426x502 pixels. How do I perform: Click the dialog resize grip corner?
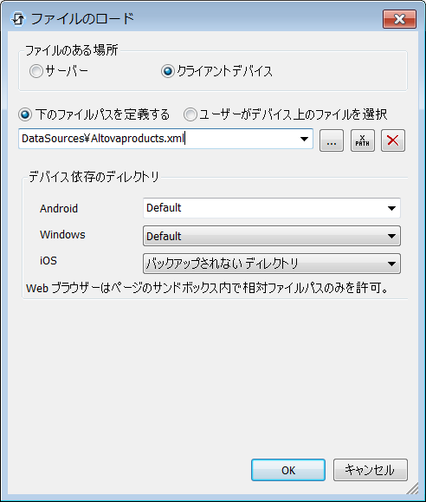[413, 488]
